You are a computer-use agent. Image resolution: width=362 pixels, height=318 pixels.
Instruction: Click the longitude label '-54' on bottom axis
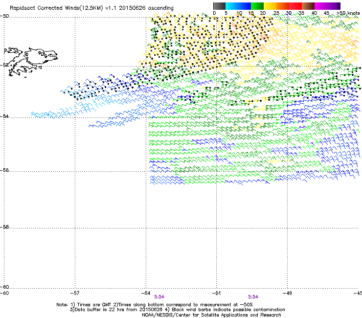[x=146, y=293]
